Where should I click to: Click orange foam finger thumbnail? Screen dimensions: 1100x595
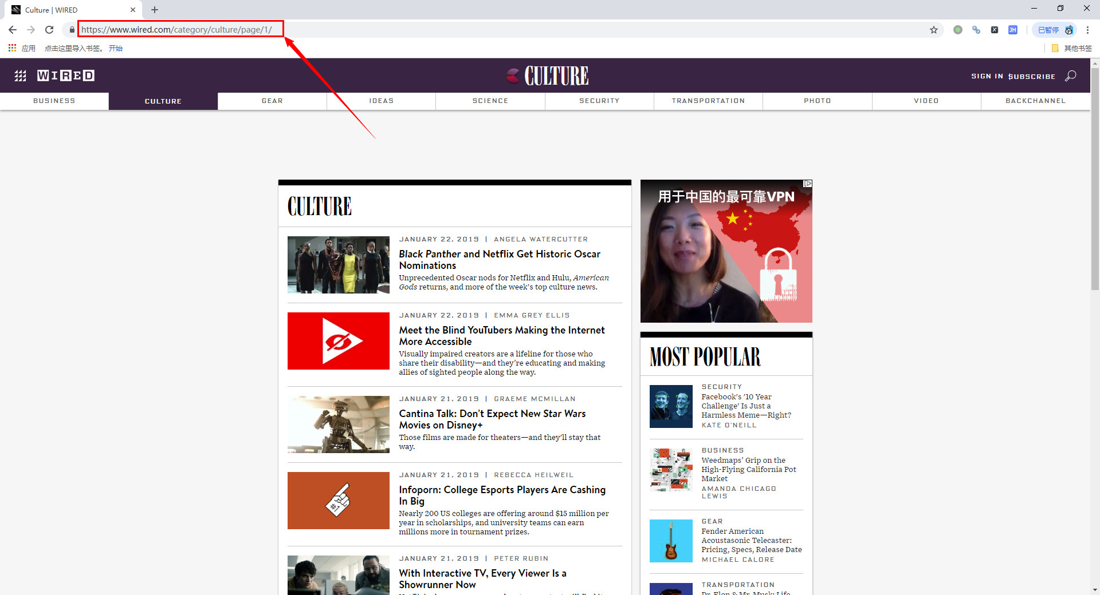pos(339,501)
